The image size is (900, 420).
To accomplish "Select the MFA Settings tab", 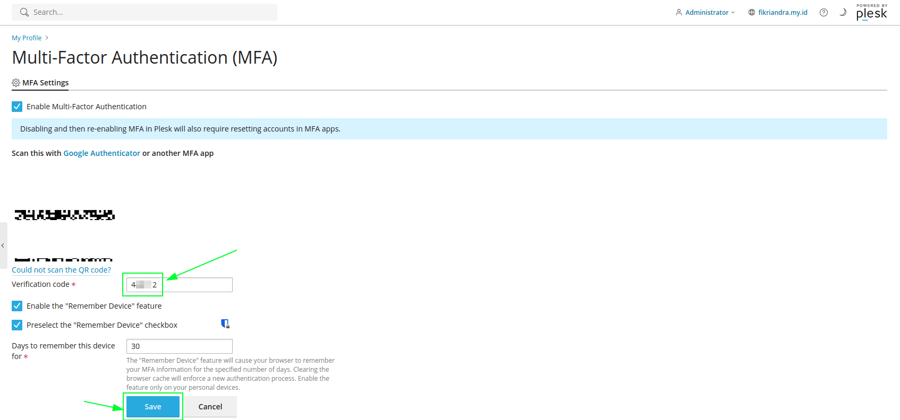I will pos(45,83).
